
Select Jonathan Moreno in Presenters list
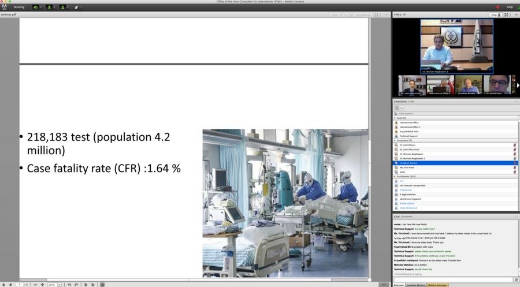click(455, 163)
